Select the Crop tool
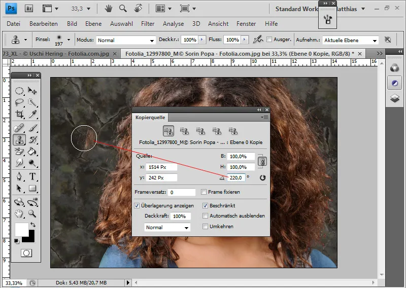 point(19,114)
